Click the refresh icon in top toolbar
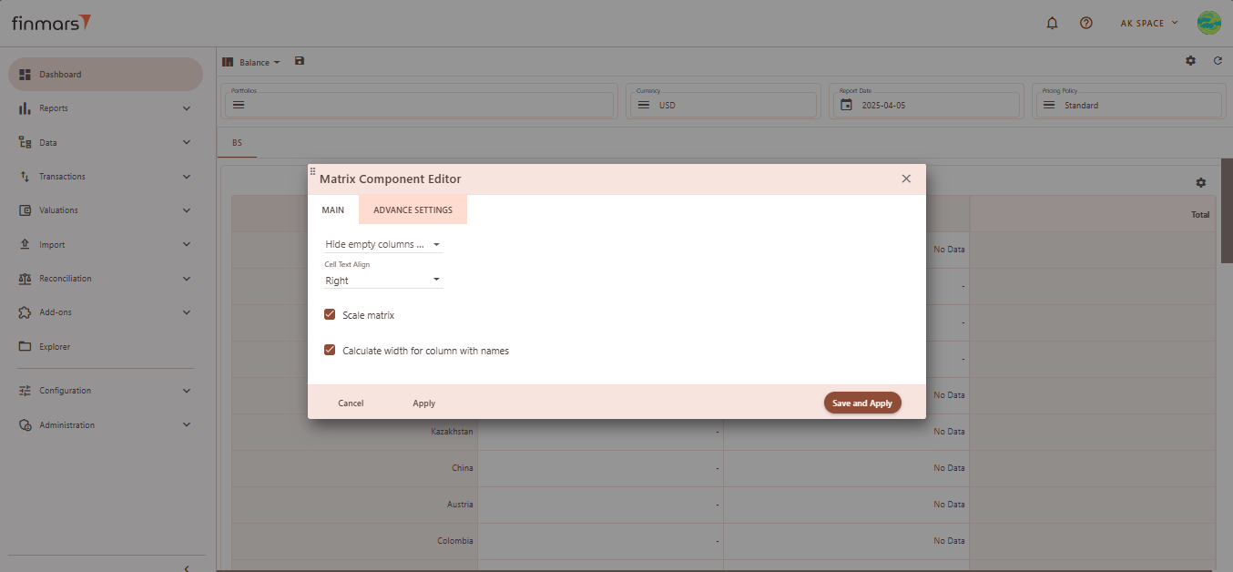This screenshot has height=572, width=1233. pos(1218,61)
